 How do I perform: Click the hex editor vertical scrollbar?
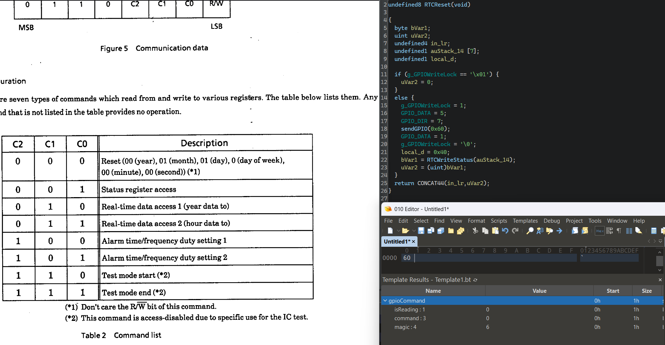[x=660, y=261]
